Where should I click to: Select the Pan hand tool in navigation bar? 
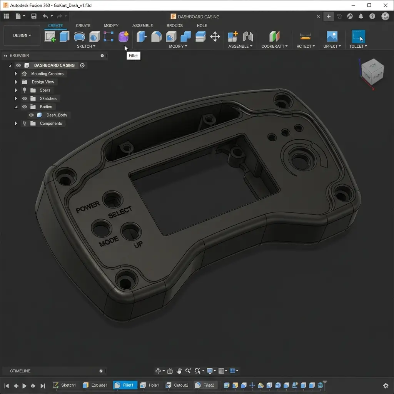coord(179,371)
